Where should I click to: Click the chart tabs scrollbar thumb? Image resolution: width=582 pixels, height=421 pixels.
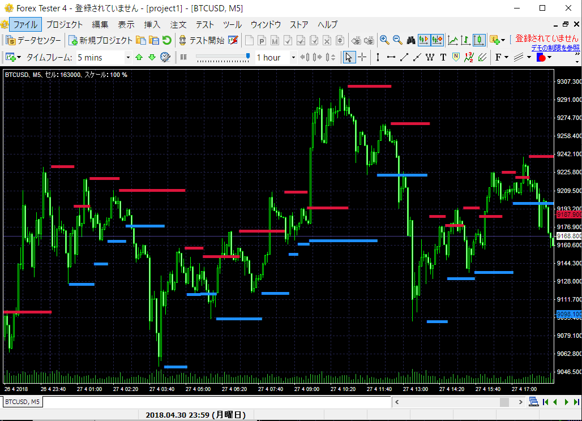pos(504,402)
